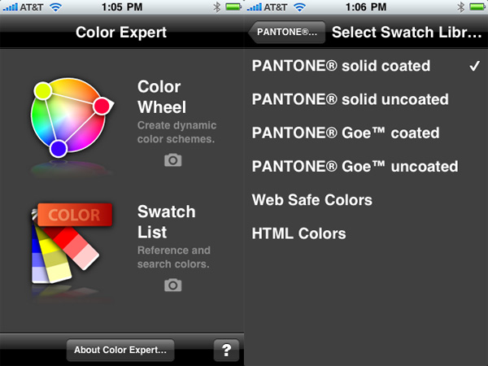Pick HTML Colors from the list

[x=298, y=233]
